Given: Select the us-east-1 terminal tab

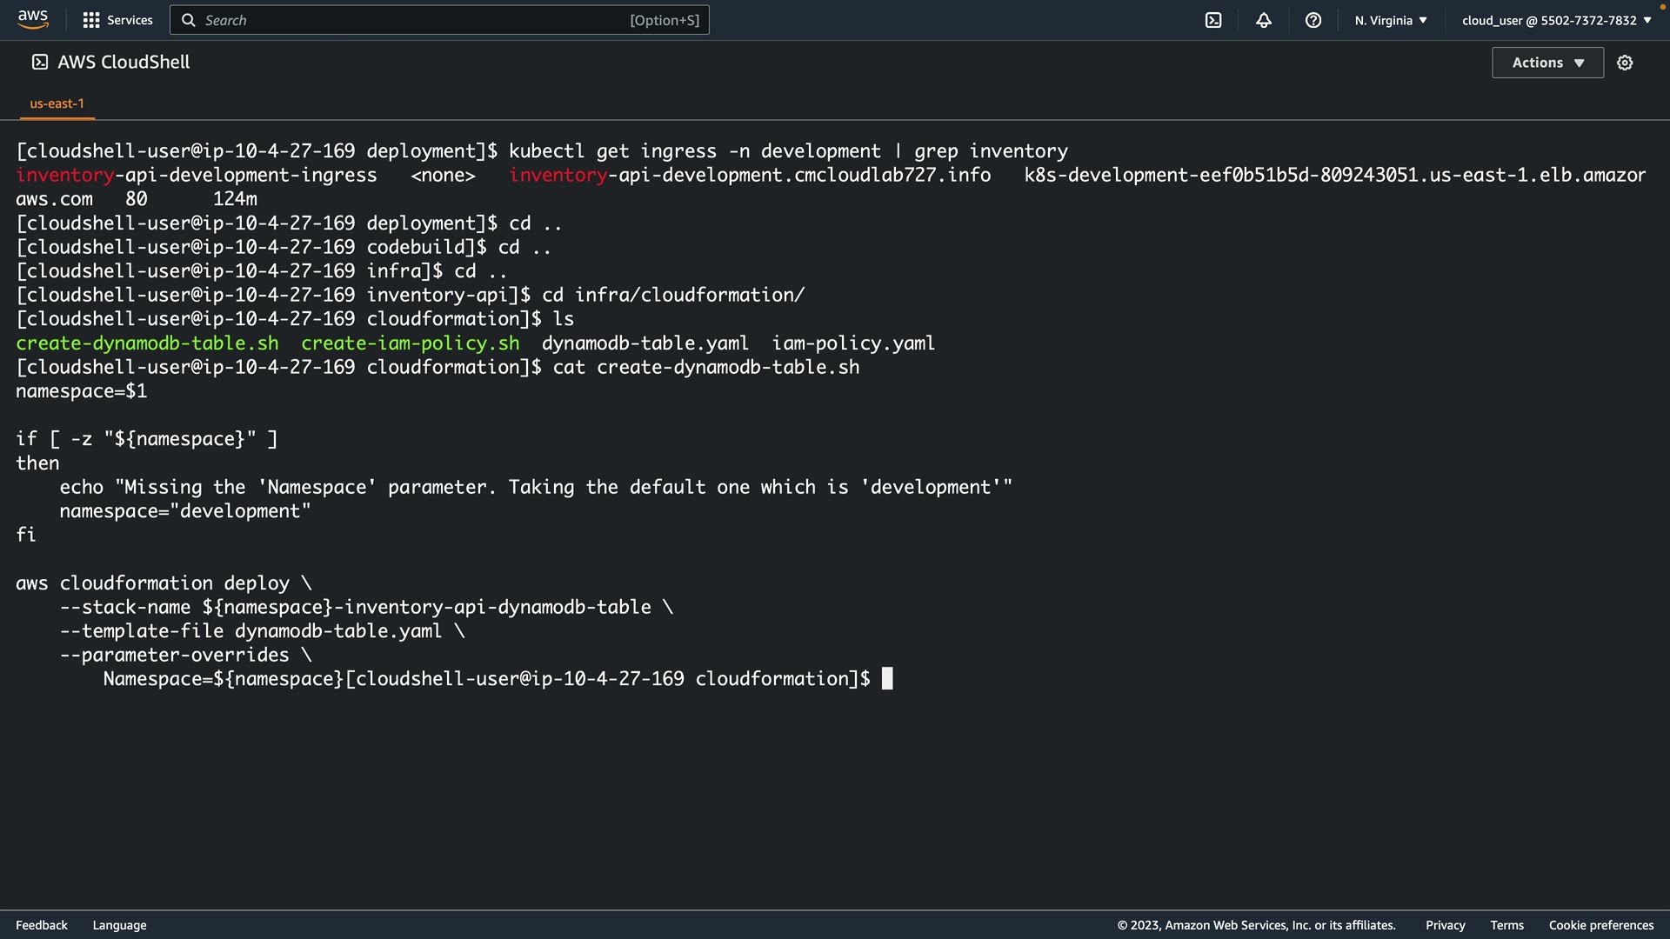Looking at the screenshot, I should 57,103.
